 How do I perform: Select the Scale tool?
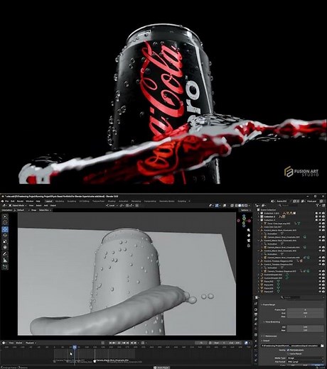coord(5,241)
